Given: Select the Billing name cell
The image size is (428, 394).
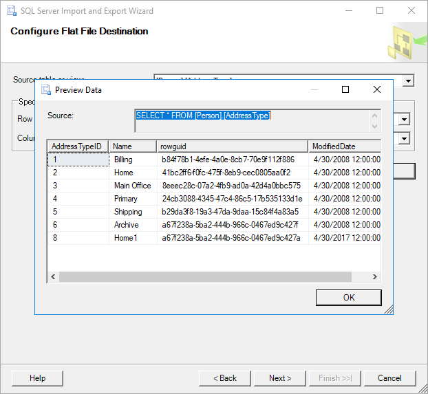Looking at the screenshot, I should (x=133, y=160).
